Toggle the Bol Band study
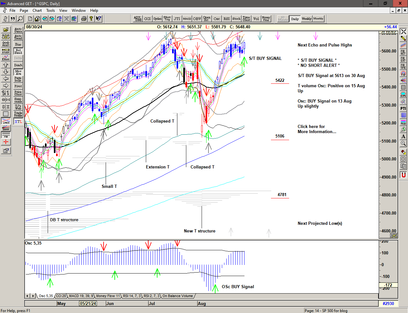408x313 pixels. pyautogui.click(x=18, y=51)
